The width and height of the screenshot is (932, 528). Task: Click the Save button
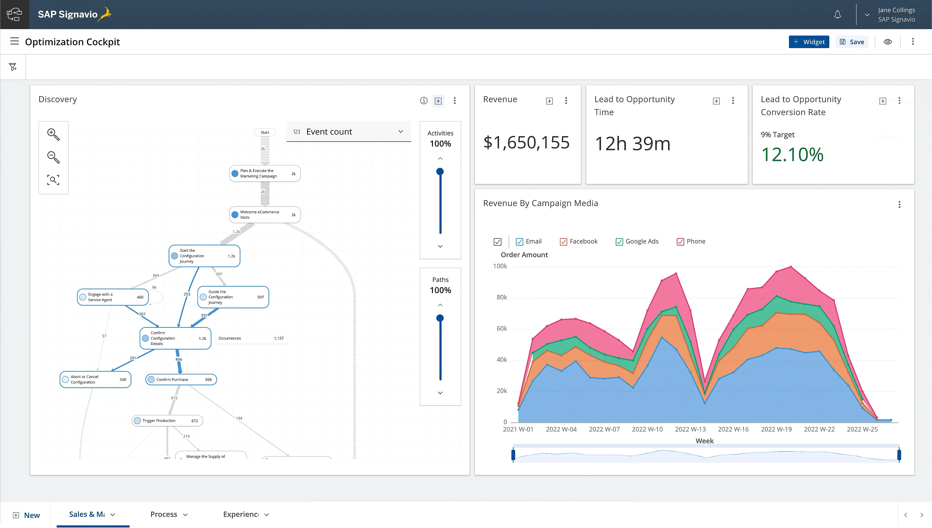click(852, 41)
